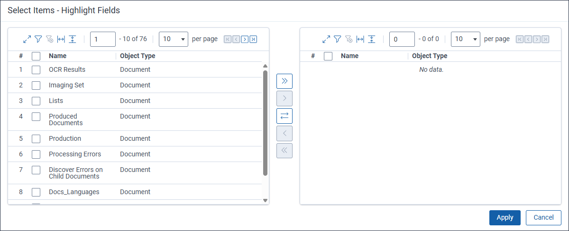Clear all filters in the available items list
The width and height of the screenshot is (569, 231).
click(x=50, y=39)
